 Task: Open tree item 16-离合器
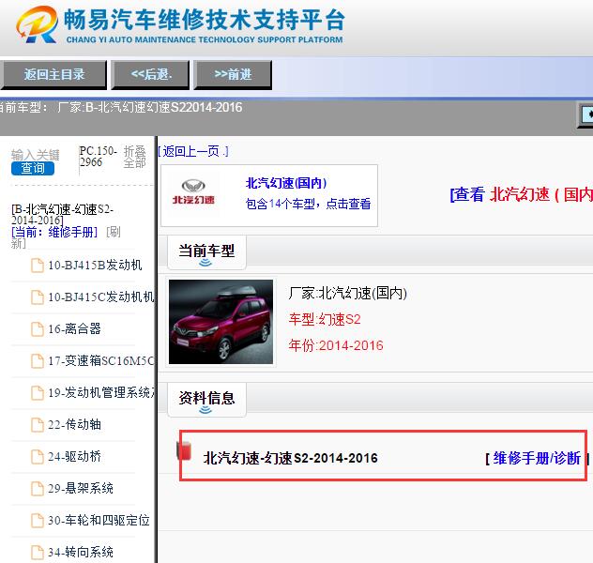pos(74,329)
